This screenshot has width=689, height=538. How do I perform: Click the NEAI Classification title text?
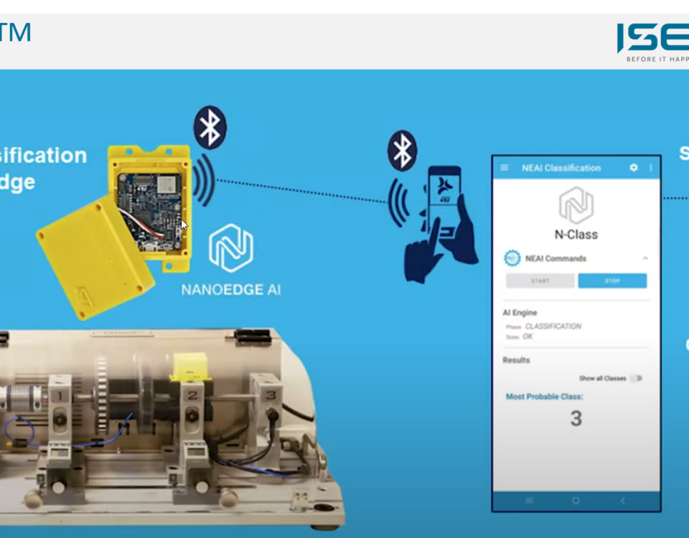(561, 168)
